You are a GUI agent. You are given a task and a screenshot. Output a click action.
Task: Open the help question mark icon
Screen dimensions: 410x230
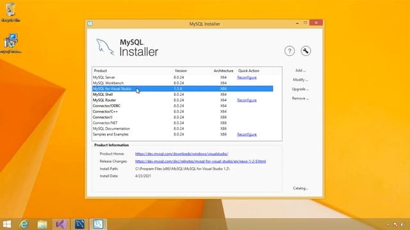click(290, 51)
